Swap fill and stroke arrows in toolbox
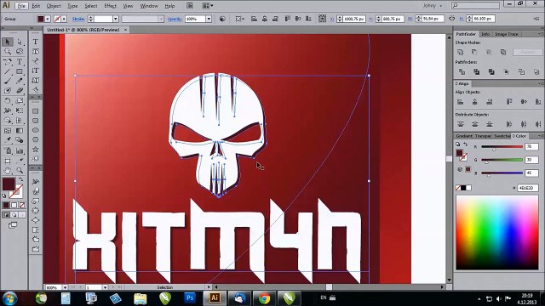 [21, 179]
